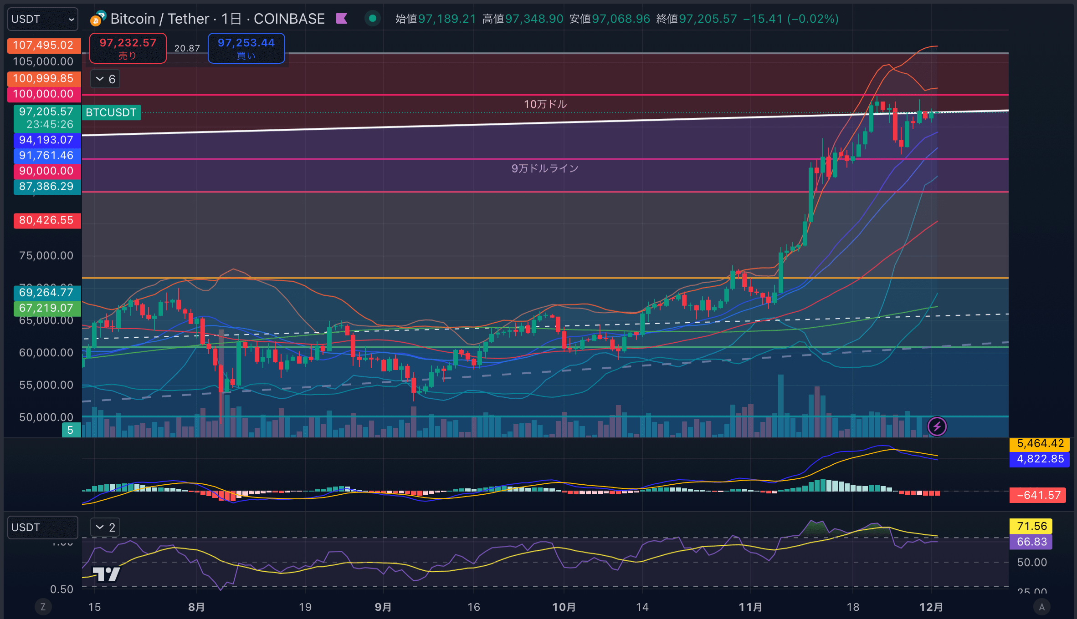Click the 11月 date on time axis
Viewport: 1077px width, 619px height.
tap(750, 607)
